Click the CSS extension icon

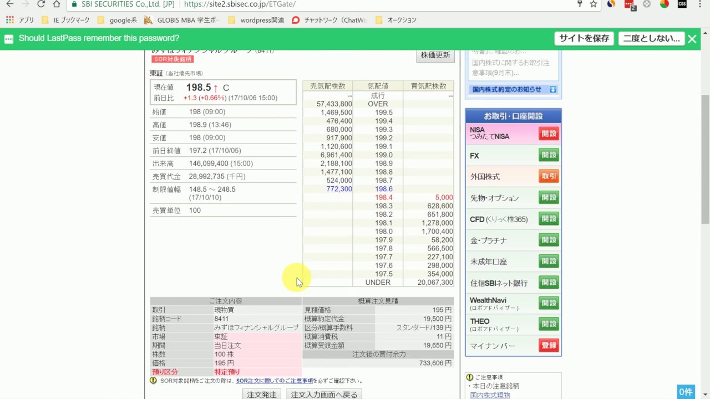[682, 4]
